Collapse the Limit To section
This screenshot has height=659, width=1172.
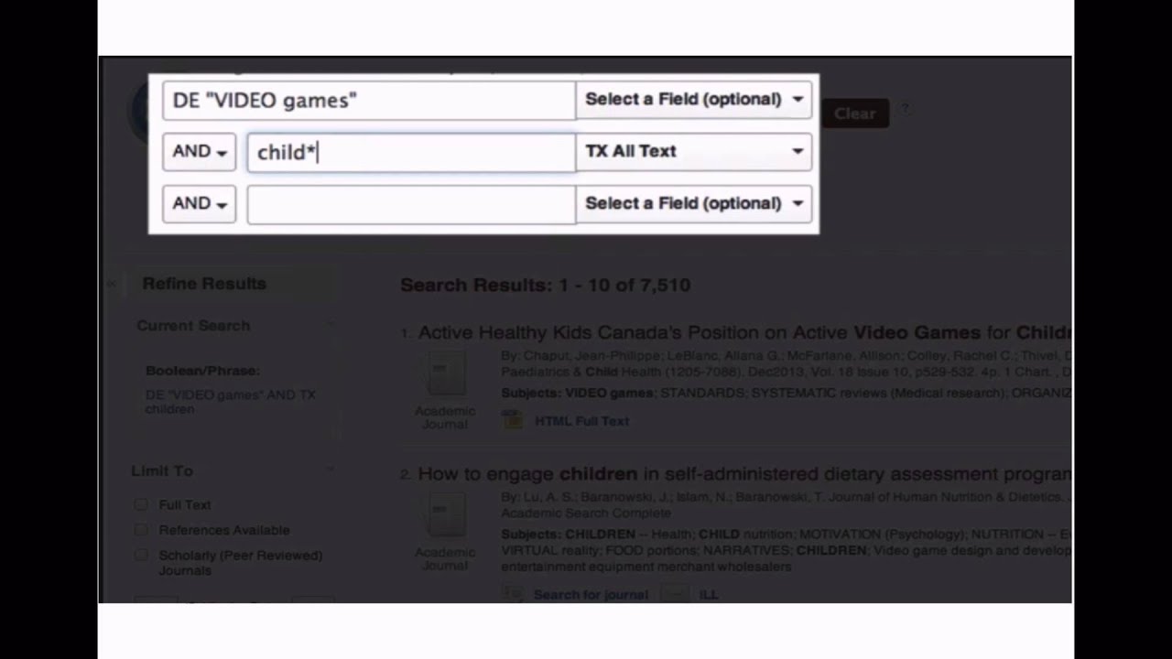click(330, 470)
